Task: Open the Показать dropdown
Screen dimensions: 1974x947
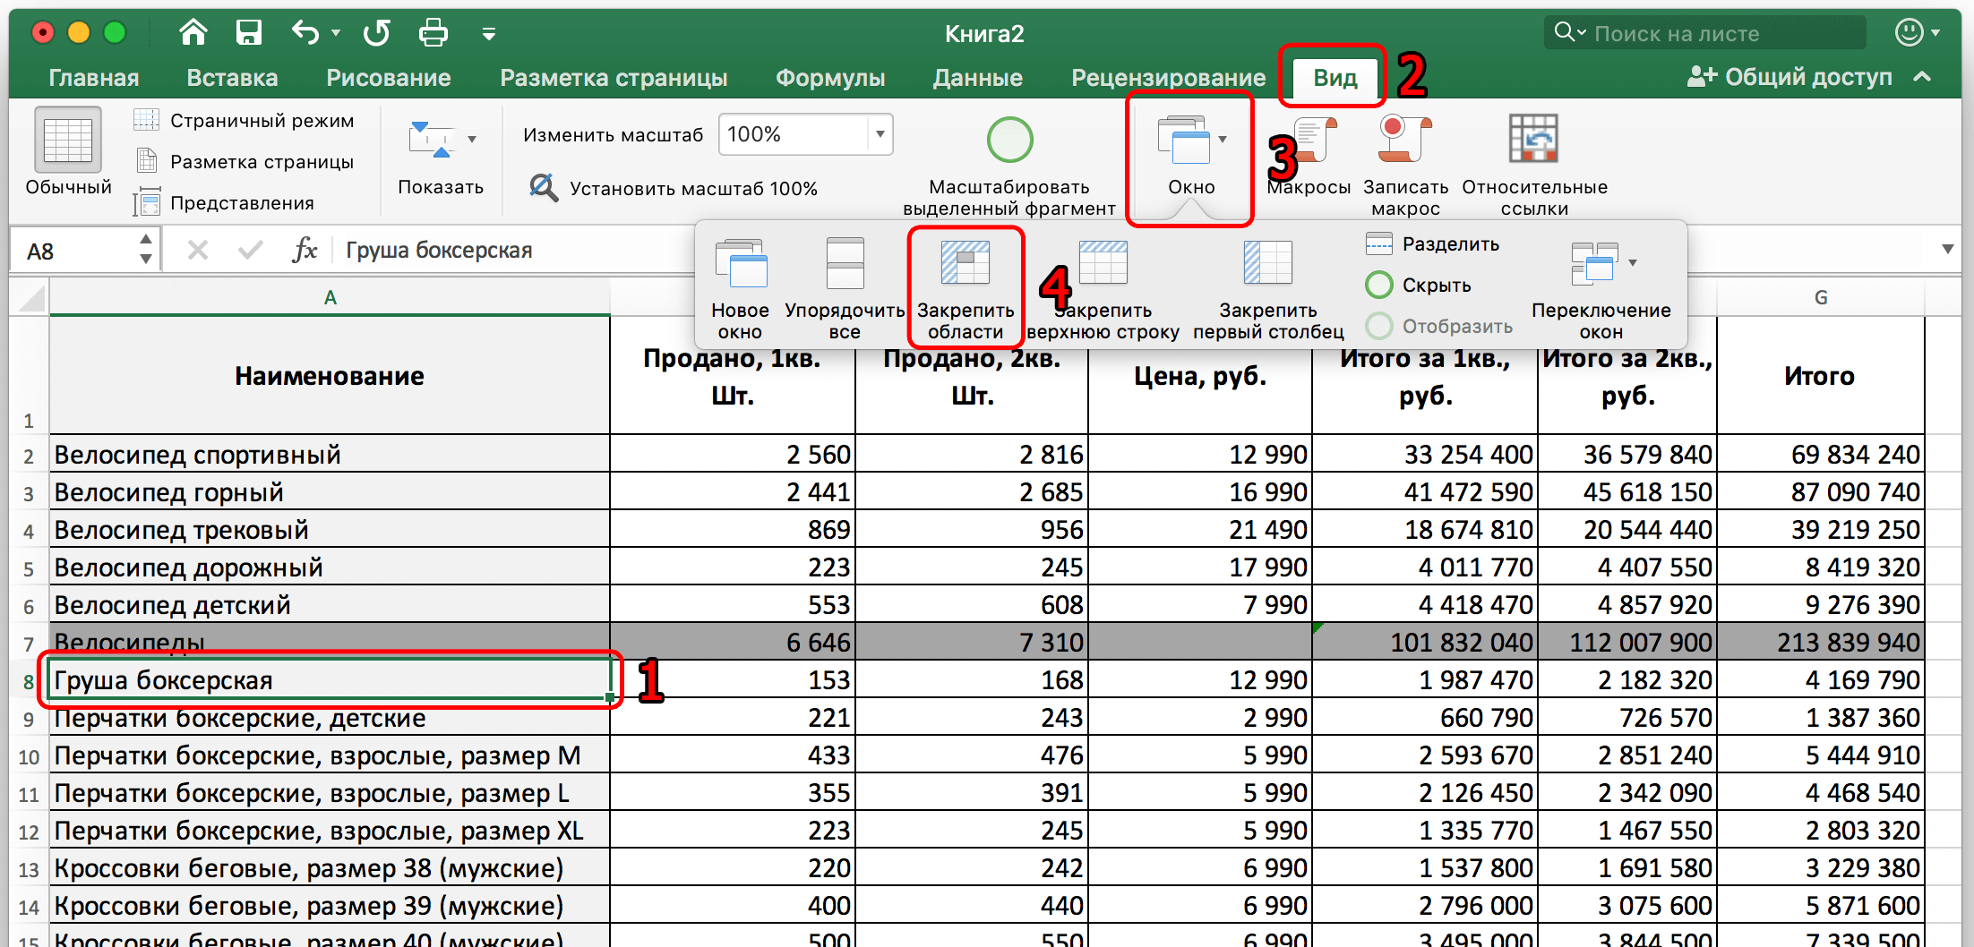Action: pyautogui.click(x=441, y=158)
